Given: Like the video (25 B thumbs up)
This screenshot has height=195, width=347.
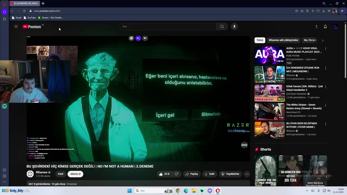Looking at the screenshot, I should [165, 174].
